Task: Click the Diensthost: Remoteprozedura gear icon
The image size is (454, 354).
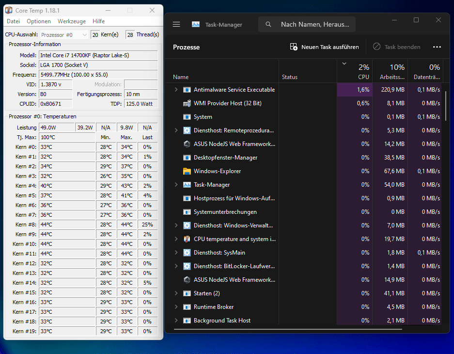Action: click(x=187, y=130)
